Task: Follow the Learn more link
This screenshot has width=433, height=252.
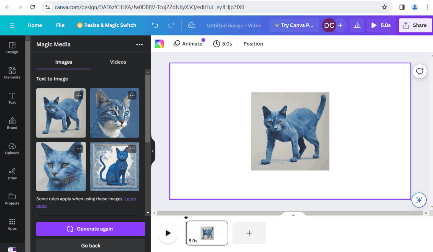Action: pyautogui.click(x=130, y=199)
